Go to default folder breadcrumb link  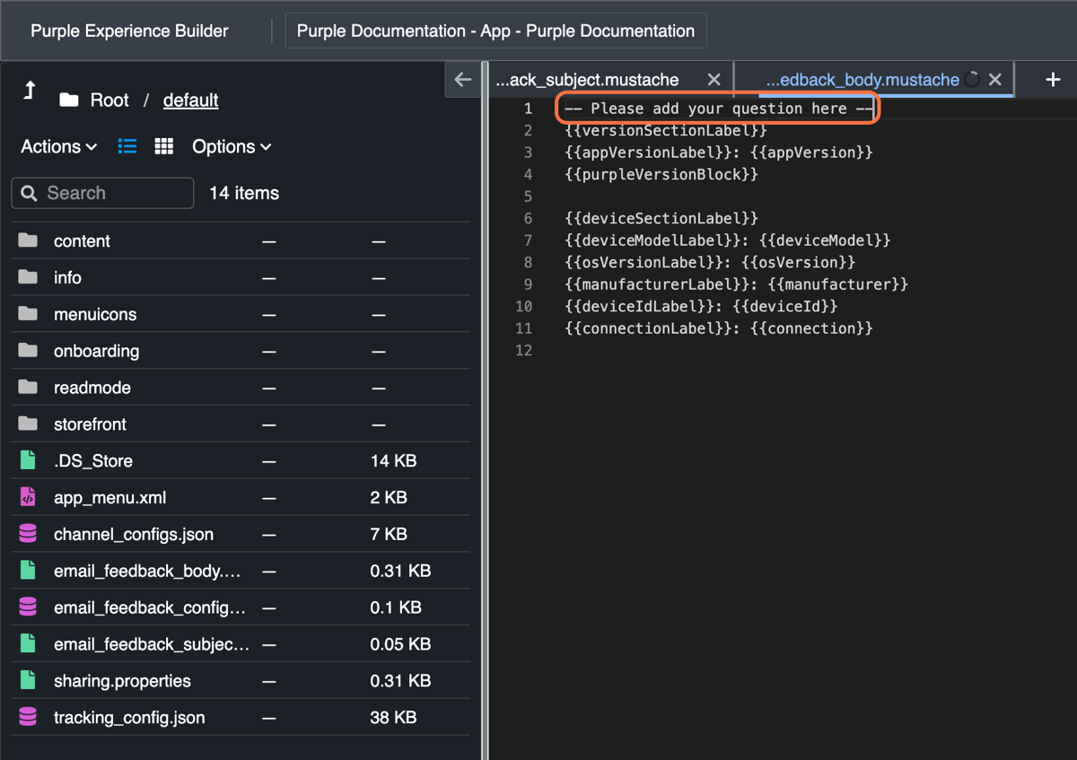tap(190, 100)
